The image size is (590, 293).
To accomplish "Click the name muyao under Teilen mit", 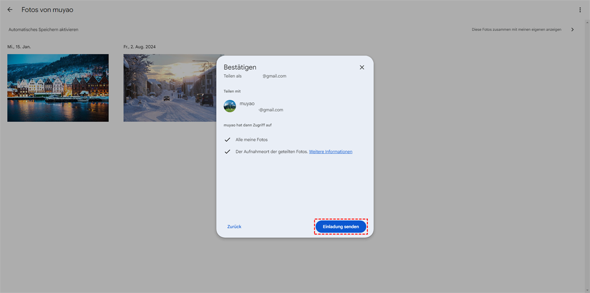I will pos(247,103).
